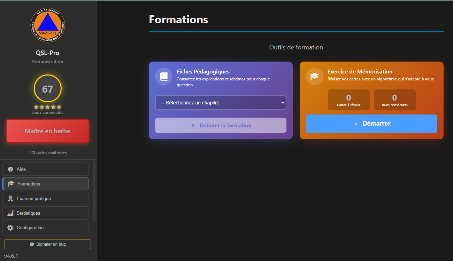View the Statistiques page
This screenshot has width=453, height=261.
coord(45,213)
